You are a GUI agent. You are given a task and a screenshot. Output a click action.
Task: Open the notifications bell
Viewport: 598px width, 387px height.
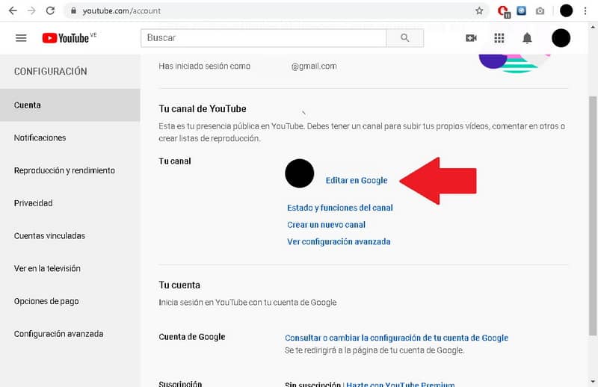[527, 38]
